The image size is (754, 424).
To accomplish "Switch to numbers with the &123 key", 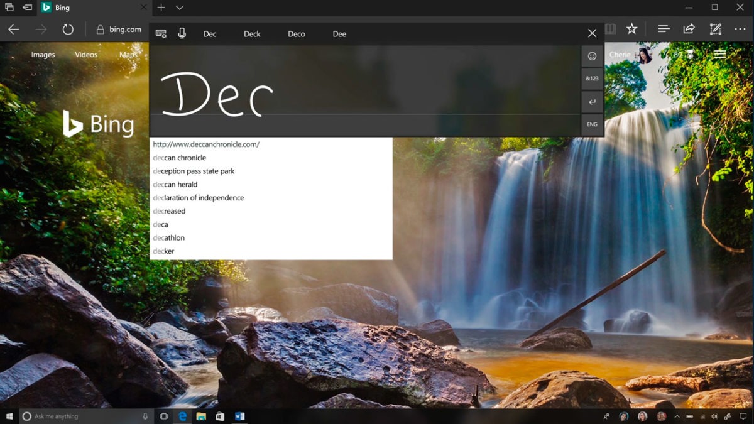I will pos(591,79).
